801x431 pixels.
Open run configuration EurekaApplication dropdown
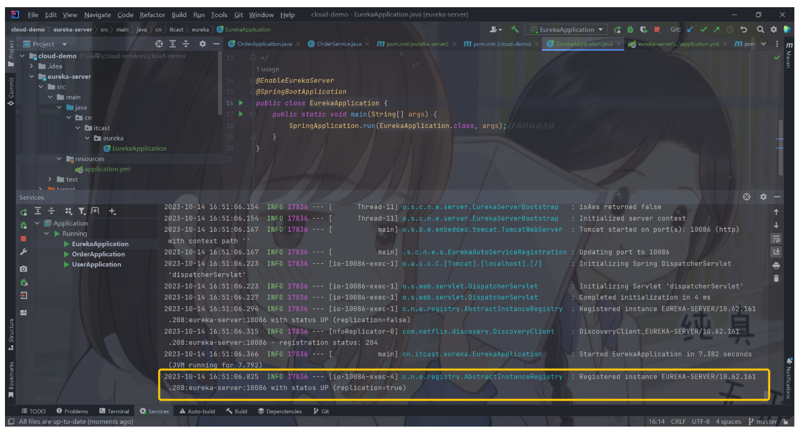click(566, 30)
